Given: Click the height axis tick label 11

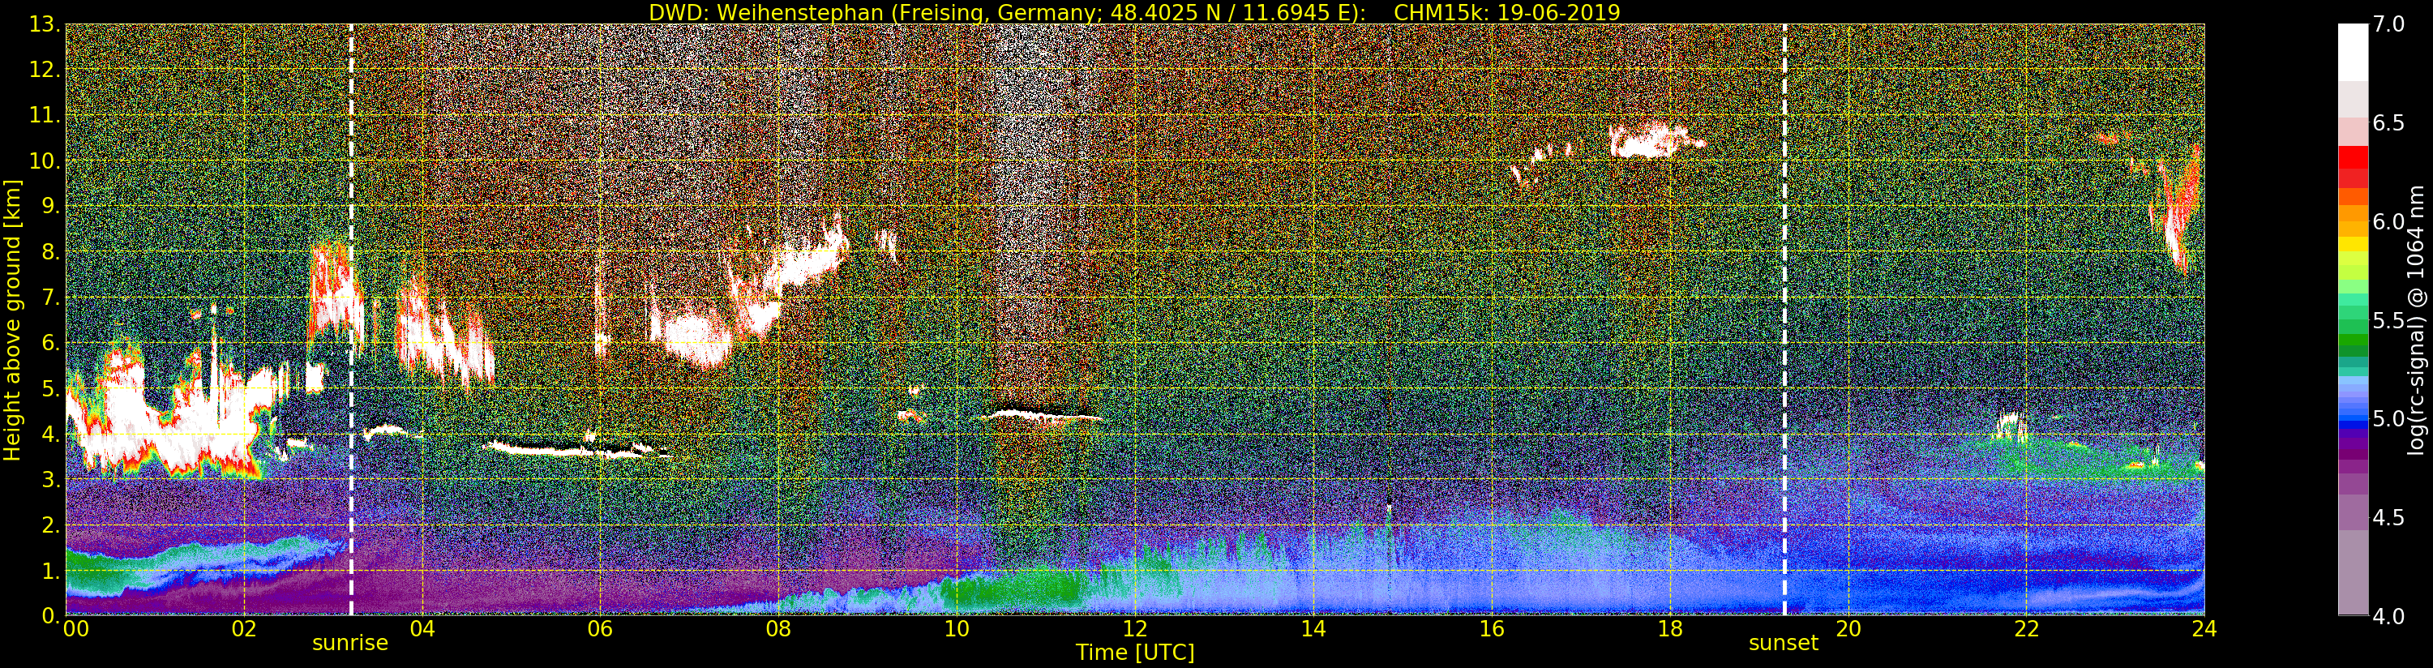Looking at the screenshot, I should (45, 115).
